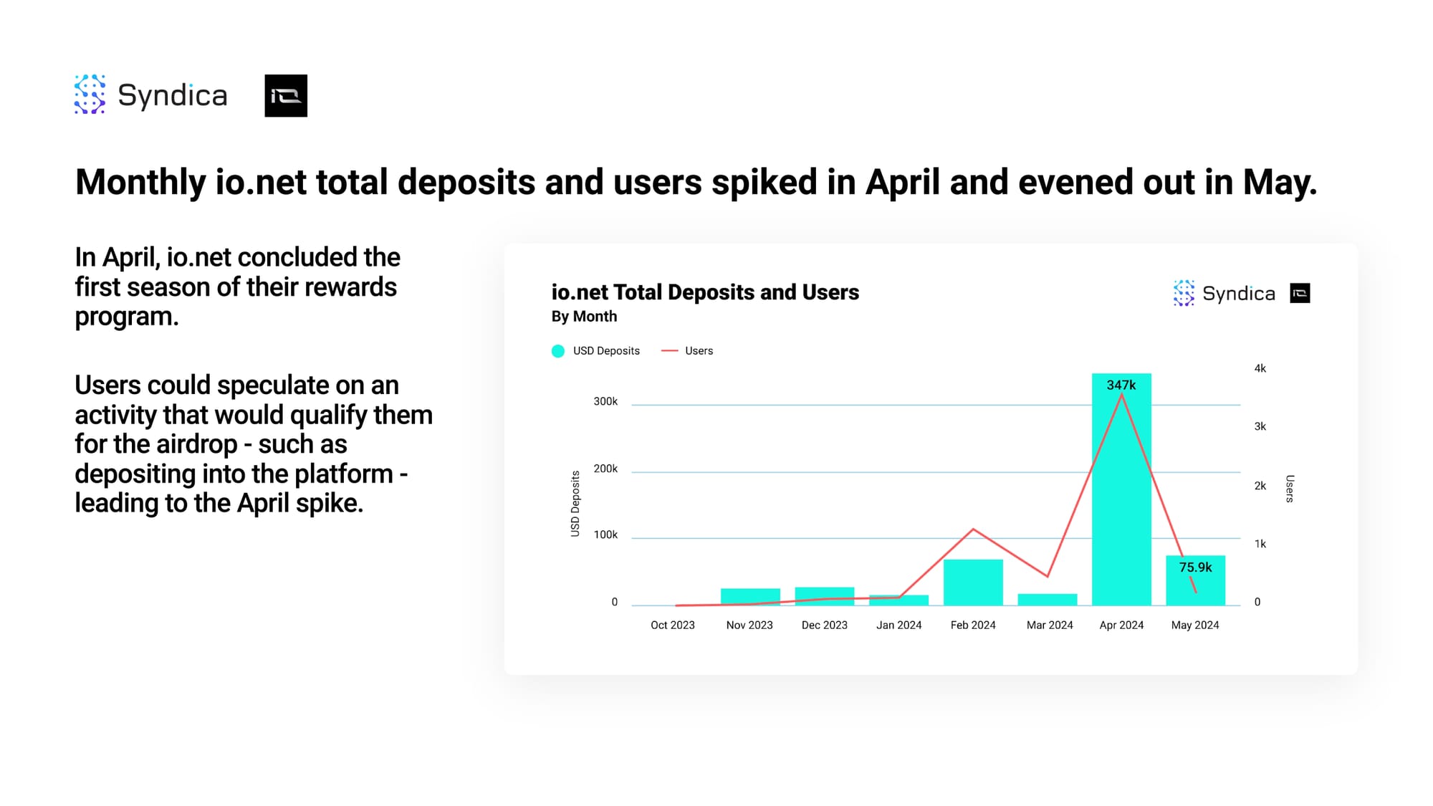Screen dimensions: 1433x806
Task: Click the By Month chart subtitle
Action: (x=584, y=317)
